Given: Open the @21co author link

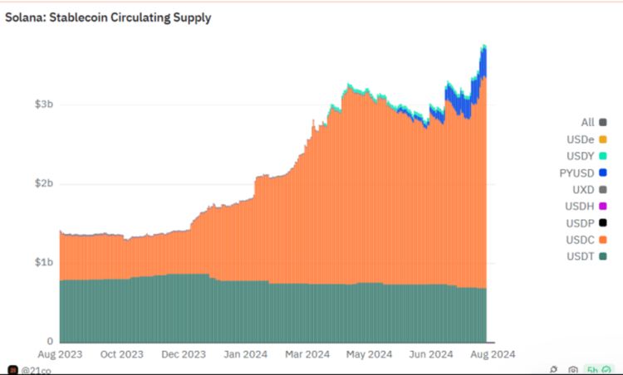Looking at the screenshot, I should (37, 371).
